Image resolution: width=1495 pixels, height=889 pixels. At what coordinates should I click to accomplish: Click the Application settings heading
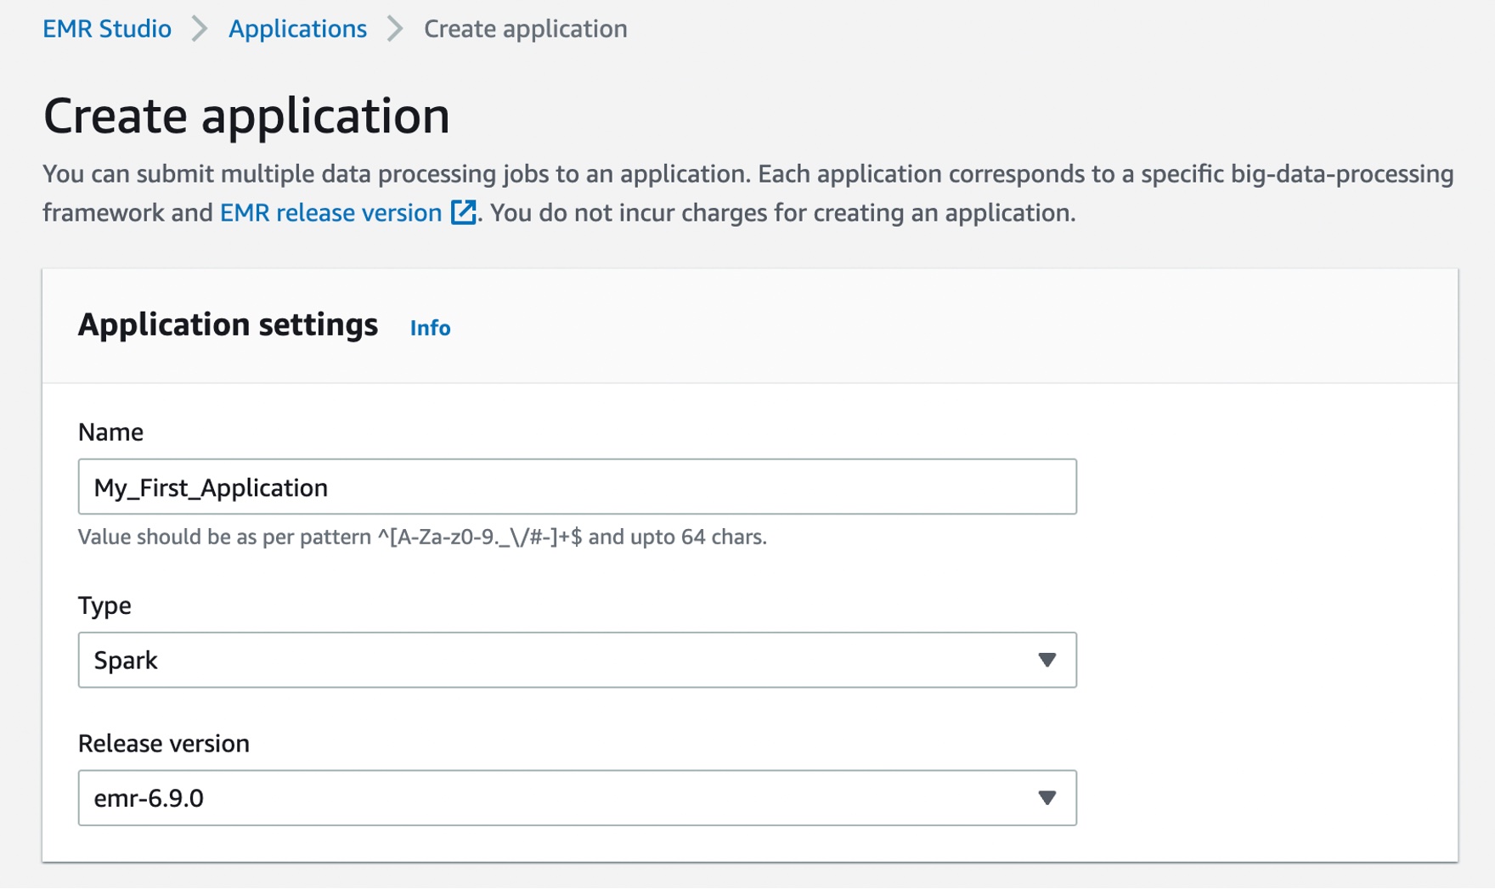pyautogui.click(x=228, y=324)
